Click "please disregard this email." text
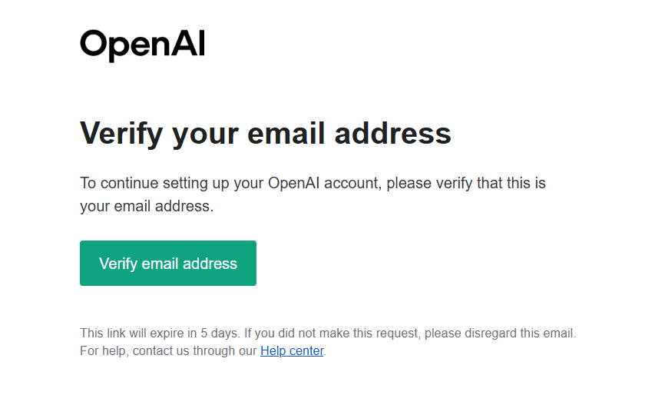 pyautogui.click(x=501, y=333)
